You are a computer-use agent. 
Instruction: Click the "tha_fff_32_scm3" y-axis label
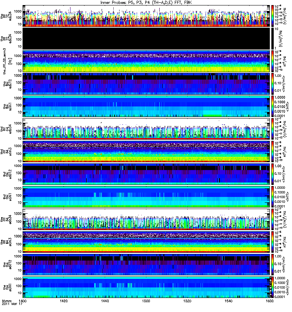[5, 61]
